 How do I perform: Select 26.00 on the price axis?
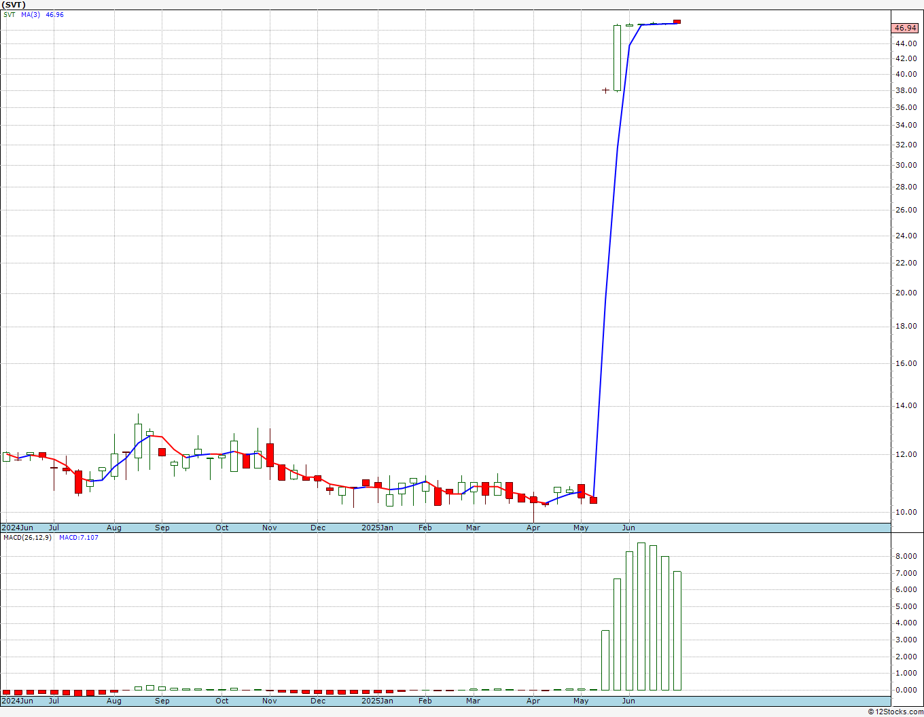click(905, 210)
